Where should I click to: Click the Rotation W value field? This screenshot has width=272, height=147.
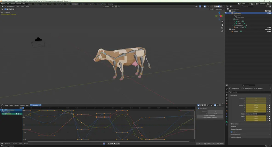click(x=256, y=105)
